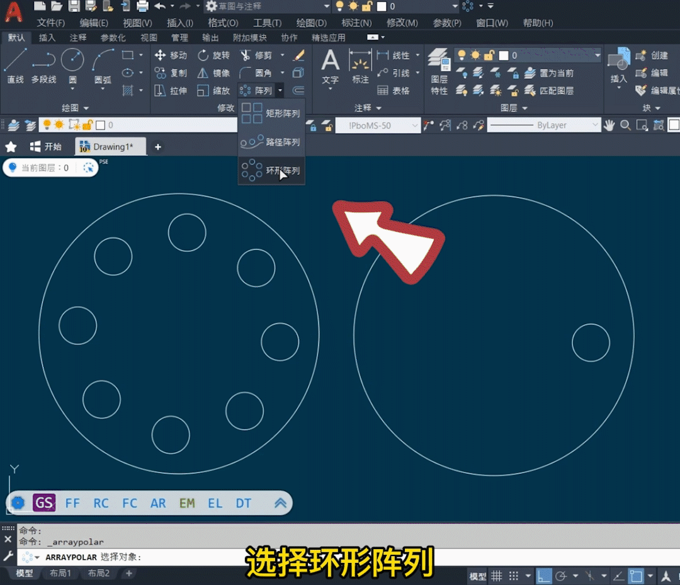Click the Mirror (镜像) tool

click(x=213, y=73)
